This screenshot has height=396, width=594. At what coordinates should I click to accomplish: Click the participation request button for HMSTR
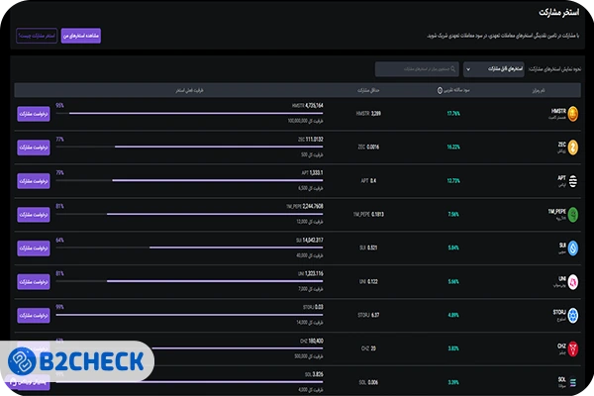point(34,113)
